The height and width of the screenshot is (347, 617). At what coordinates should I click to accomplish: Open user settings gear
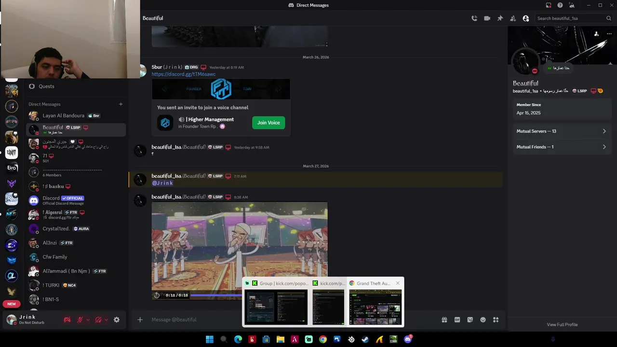coord(117,320)
